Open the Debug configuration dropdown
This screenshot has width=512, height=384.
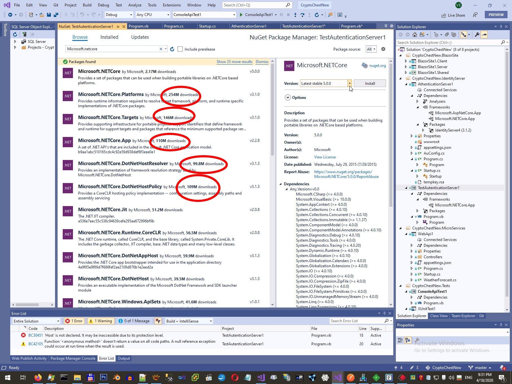[x=119, y=15]
